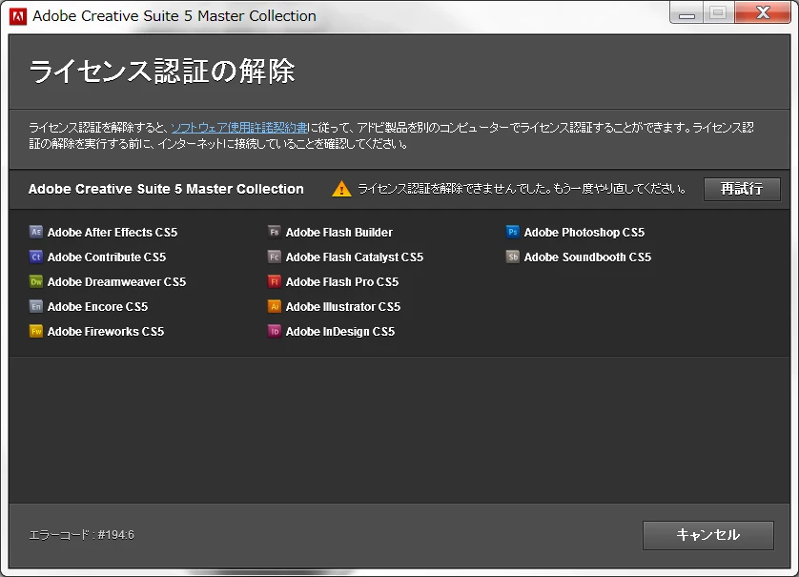This screenshot has width=799, height=577.
Task: Click the yellow warning triangle icon
Action: click(341, 189)
